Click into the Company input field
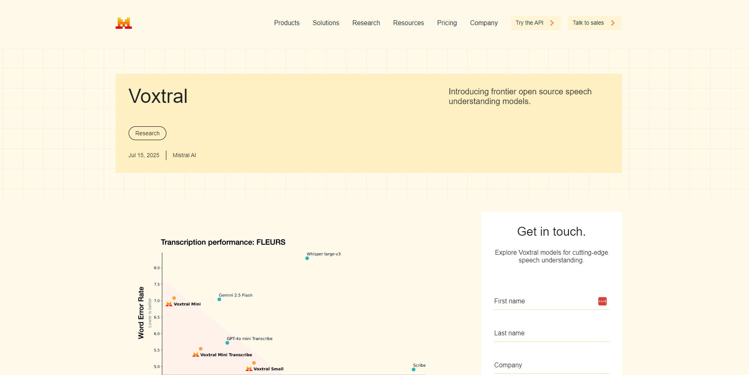 point(551,365)
